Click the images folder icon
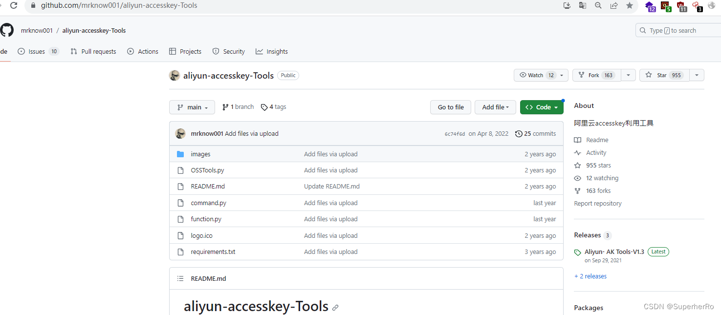This screenshot has height=315, width=721. click(180, 154)
